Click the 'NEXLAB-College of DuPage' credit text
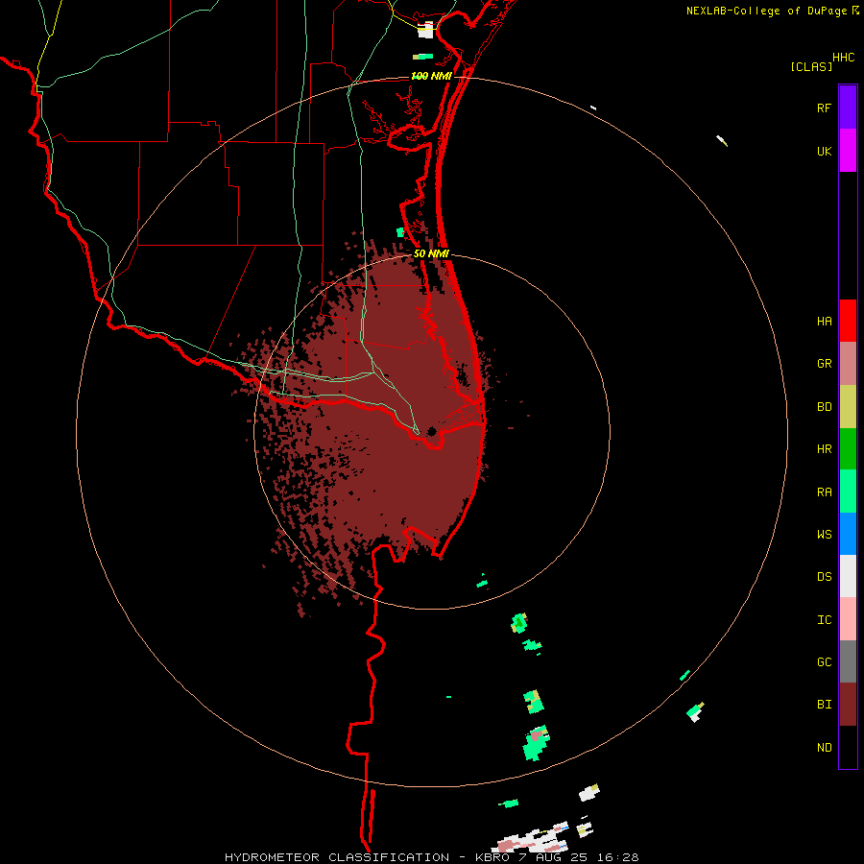This screenshot has height=864, width=864. coord(766,11)
